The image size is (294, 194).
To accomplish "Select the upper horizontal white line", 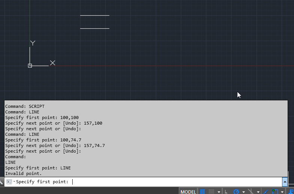I will (94, 16).
